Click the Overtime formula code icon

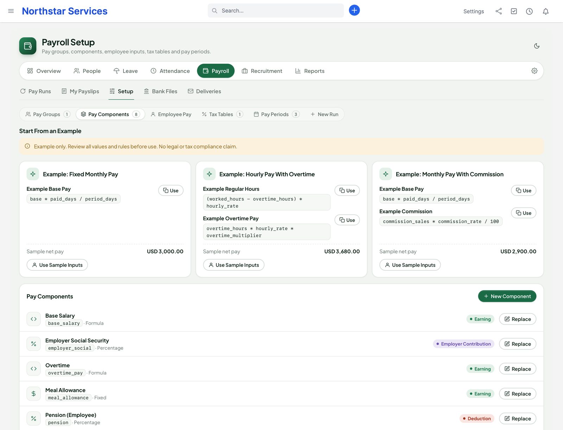[34, 369]
